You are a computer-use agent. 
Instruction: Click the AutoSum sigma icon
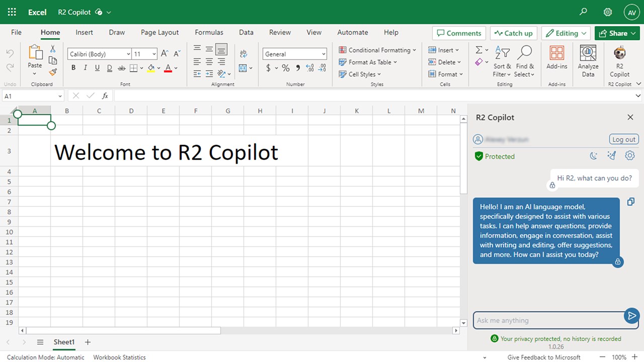point(479,50)
